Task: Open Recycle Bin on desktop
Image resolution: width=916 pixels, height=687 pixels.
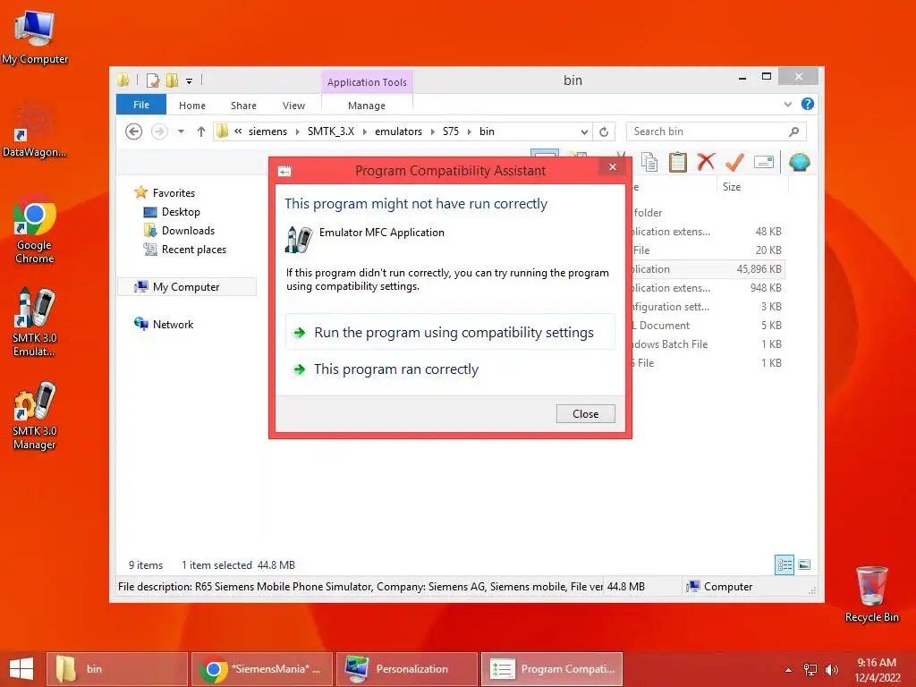Action: point(871,594)
